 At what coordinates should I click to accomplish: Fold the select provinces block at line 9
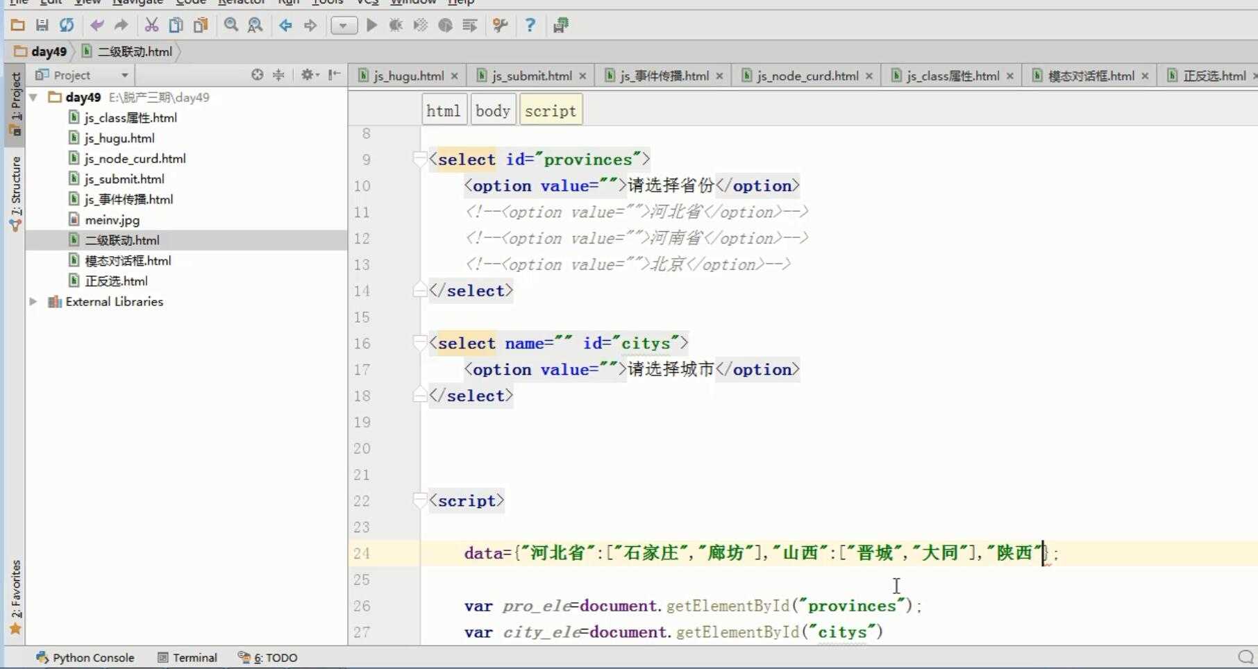419,160
